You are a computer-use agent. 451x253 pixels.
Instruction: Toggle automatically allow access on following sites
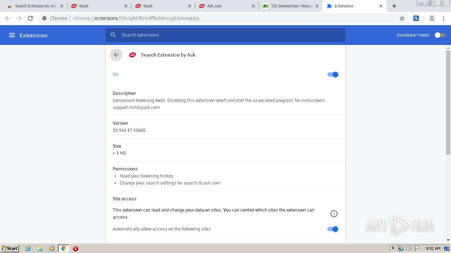click(333, 229)
